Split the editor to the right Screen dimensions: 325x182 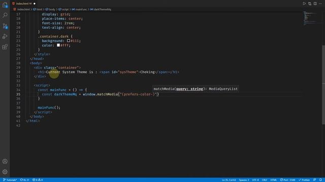(315, 4)
